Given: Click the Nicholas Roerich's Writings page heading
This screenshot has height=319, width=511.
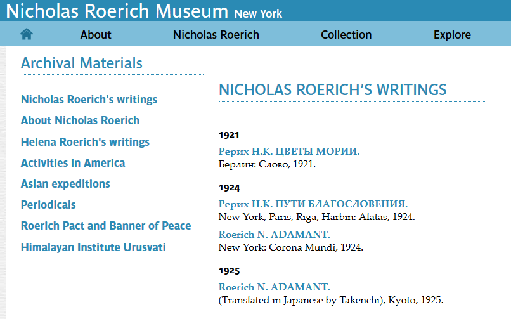Looking at the screenshot, I should tap(332, 90).
